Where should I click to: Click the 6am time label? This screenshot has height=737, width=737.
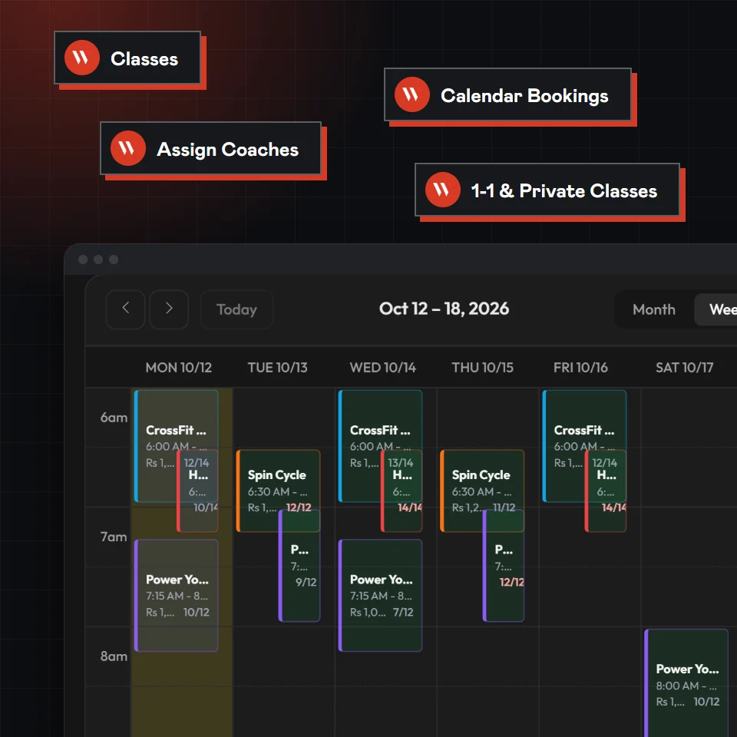(114, 418)
